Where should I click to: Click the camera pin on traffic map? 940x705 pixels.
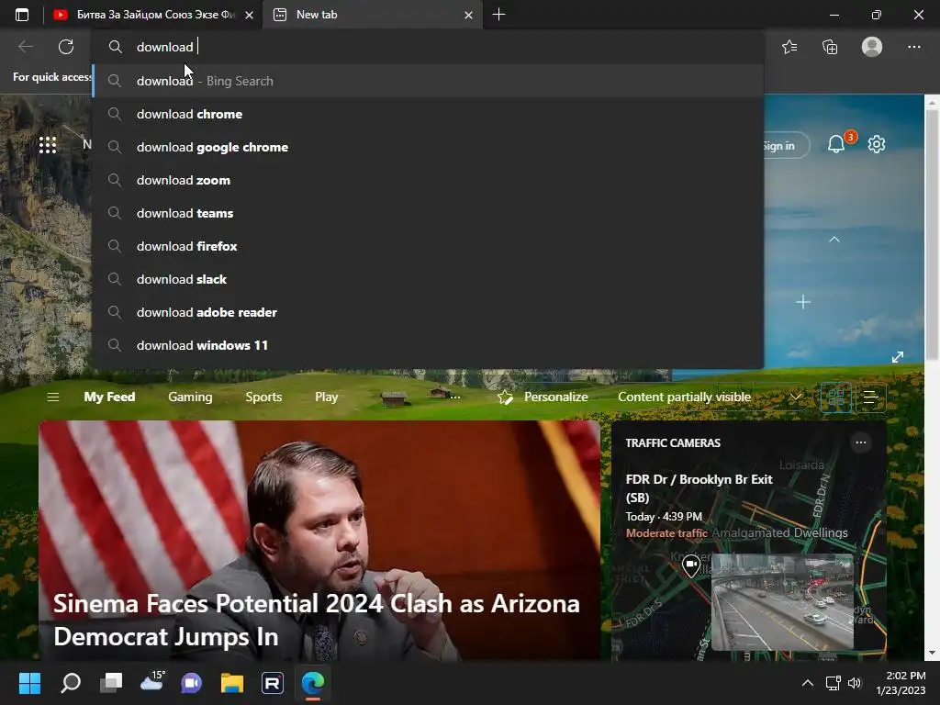691,565
